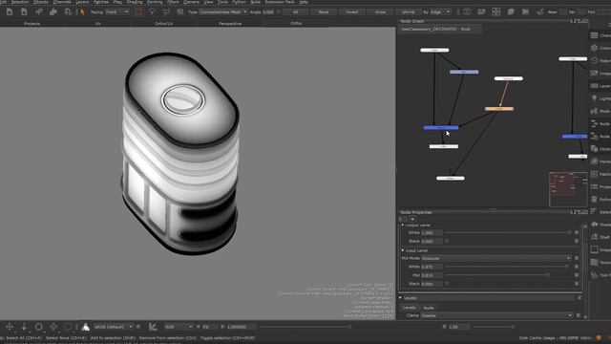Viewport: 611px width, 344px height.
Task: Open the Colors palette icon in right sidebar
Action: [594, 48]
